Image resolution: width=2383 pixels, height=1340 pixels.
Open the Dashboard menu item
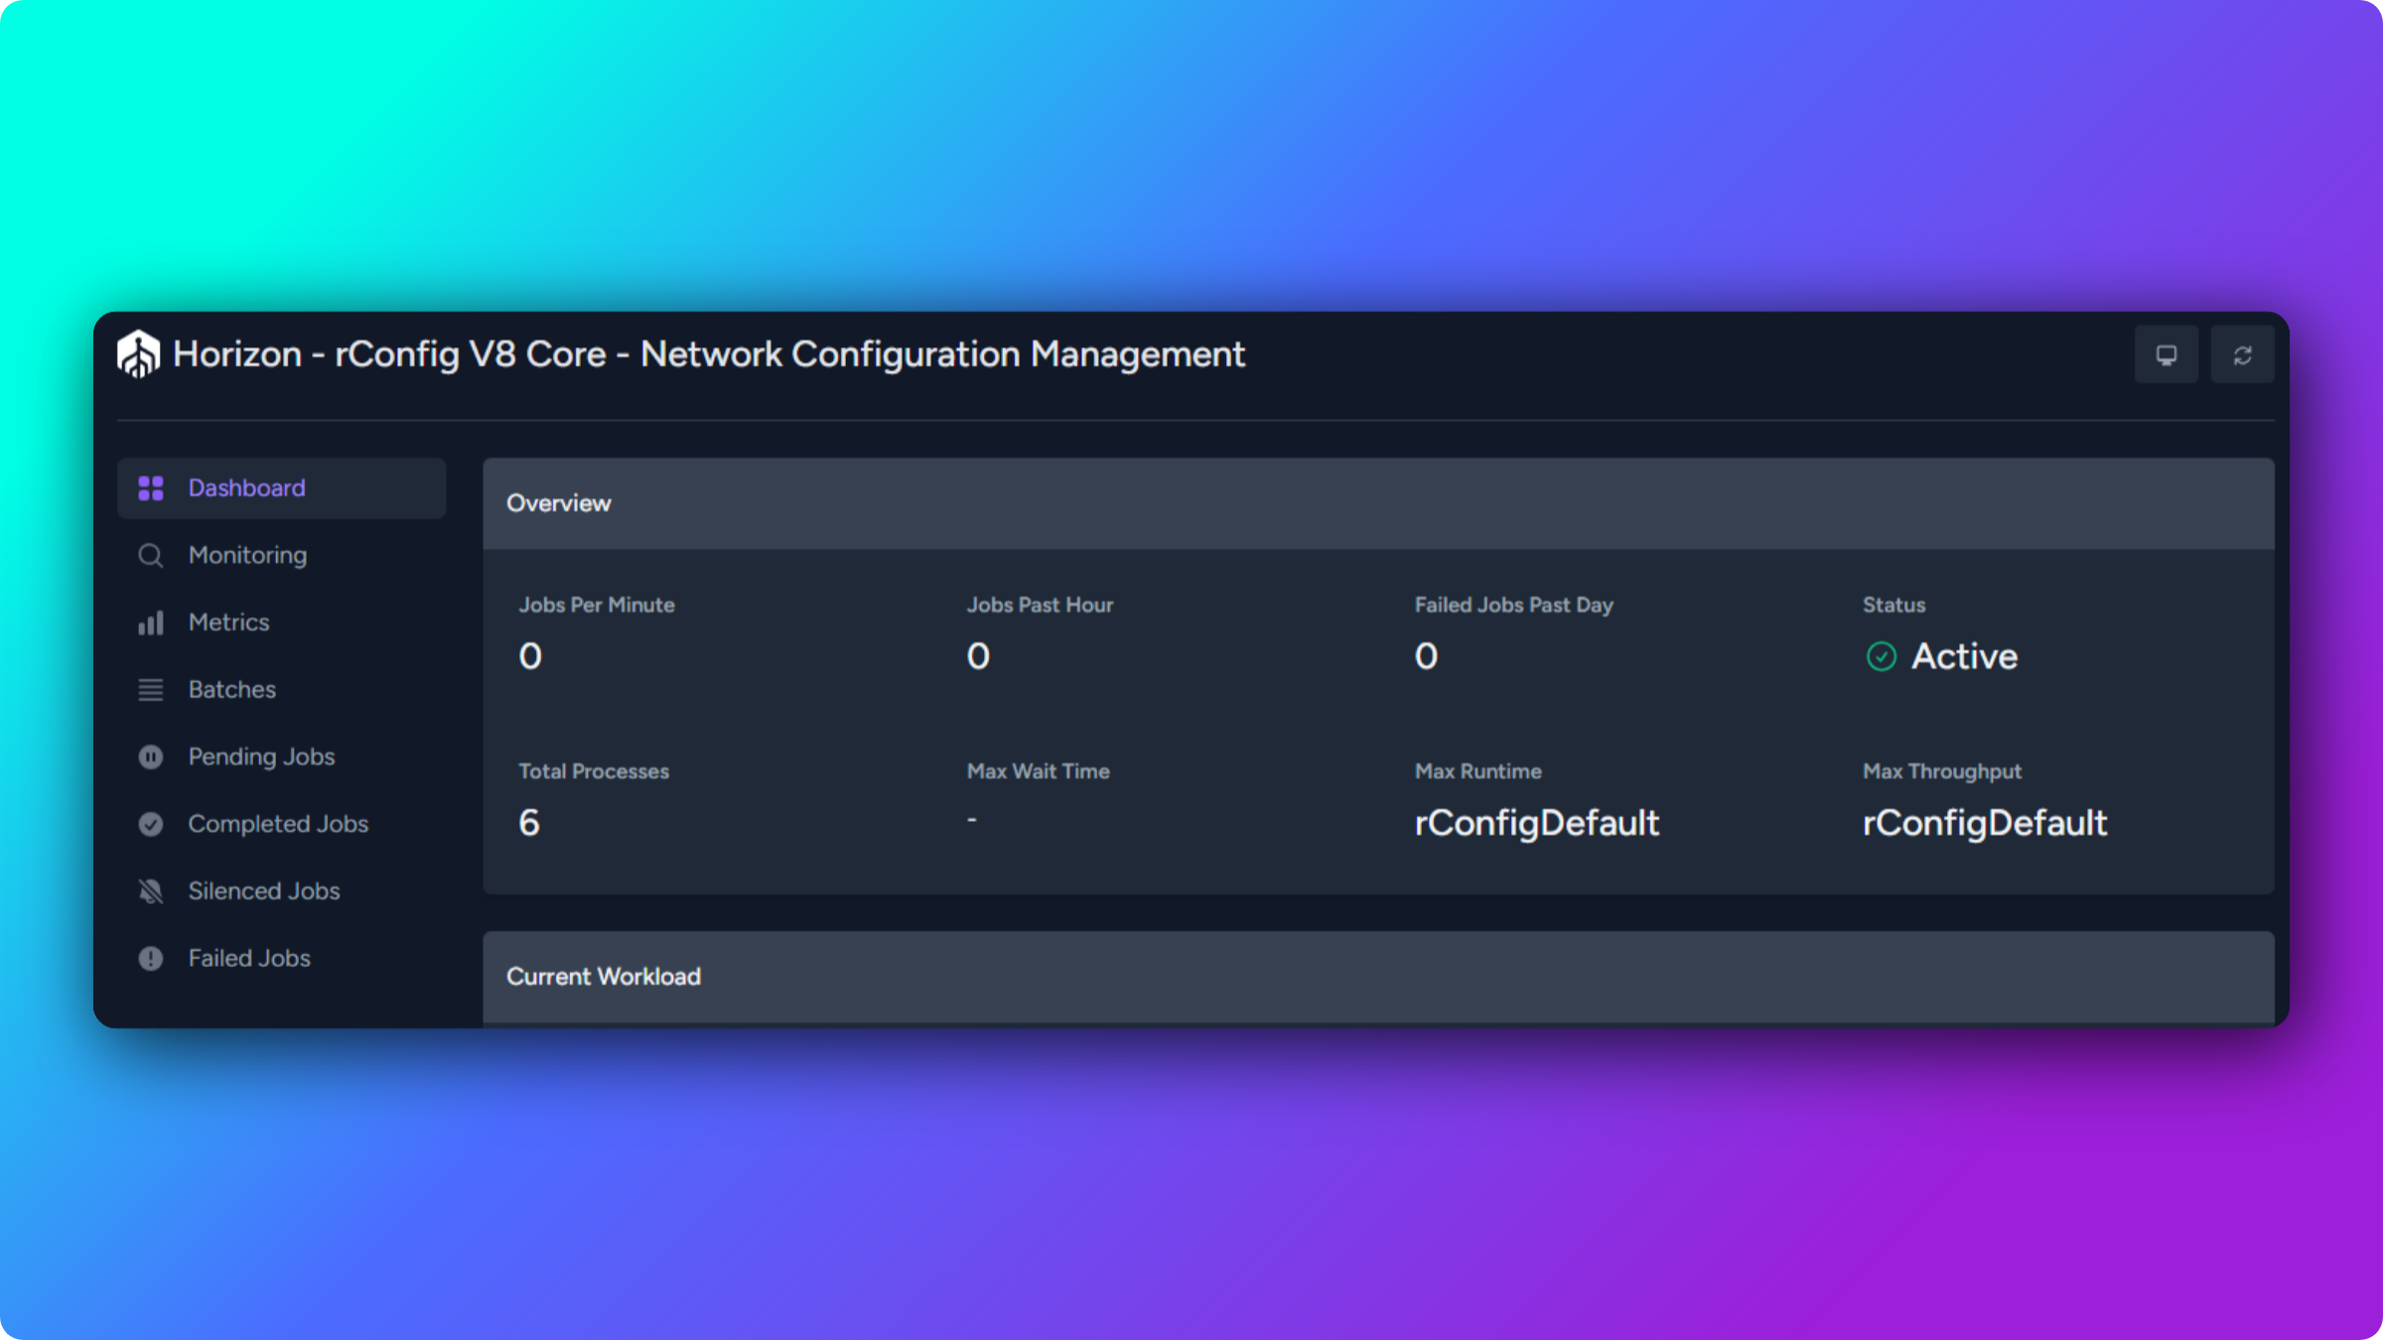282,488
